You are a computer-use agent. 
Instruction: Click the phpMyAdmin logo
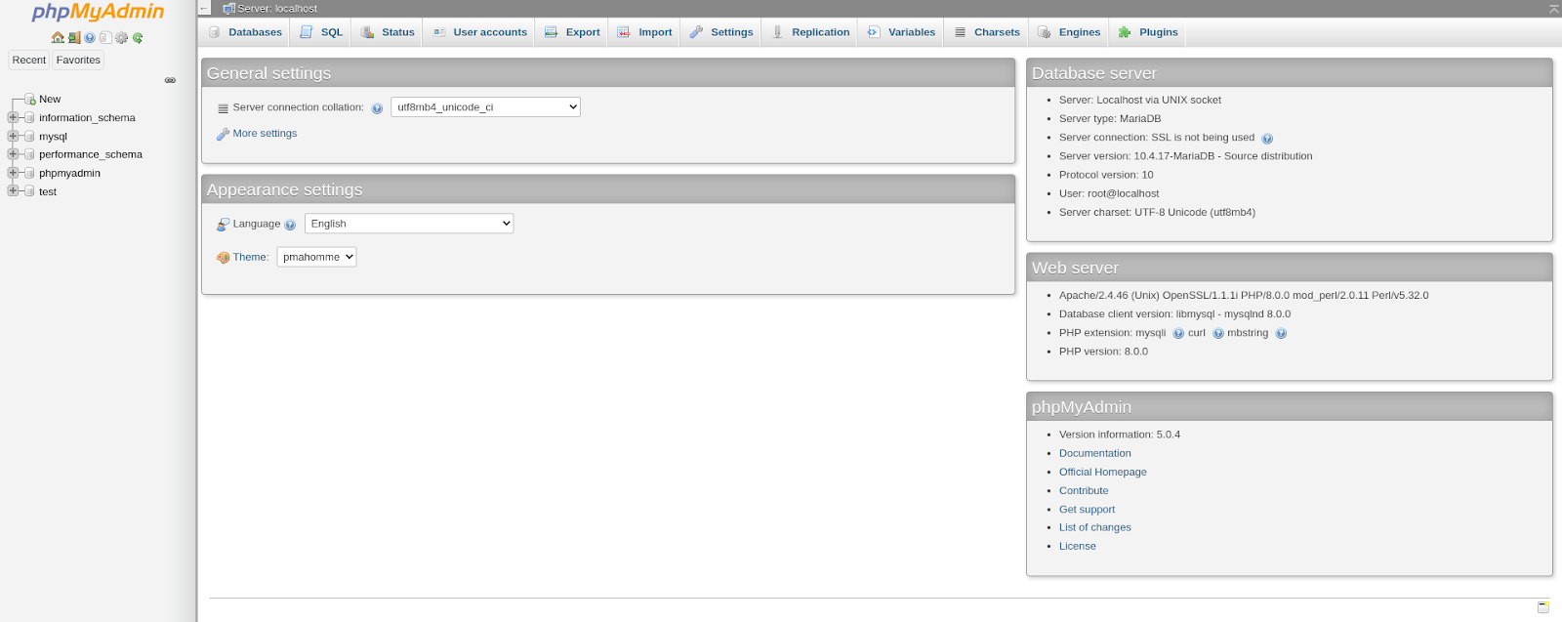98,13
